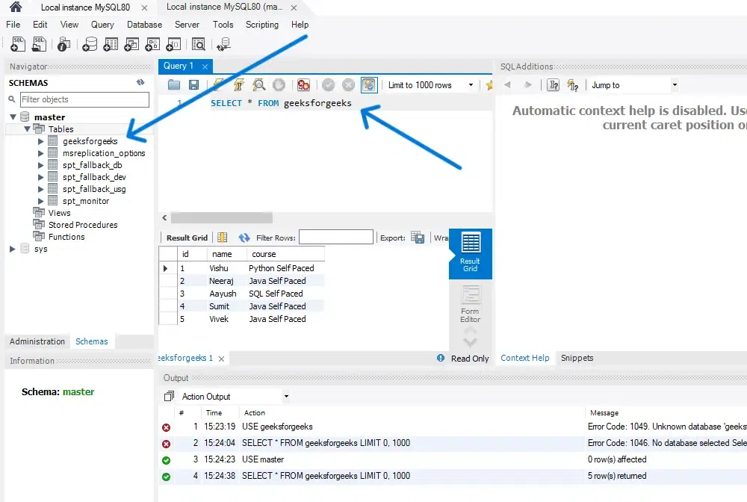Search table data icon in main toolbar

click(x=198, y=44)
